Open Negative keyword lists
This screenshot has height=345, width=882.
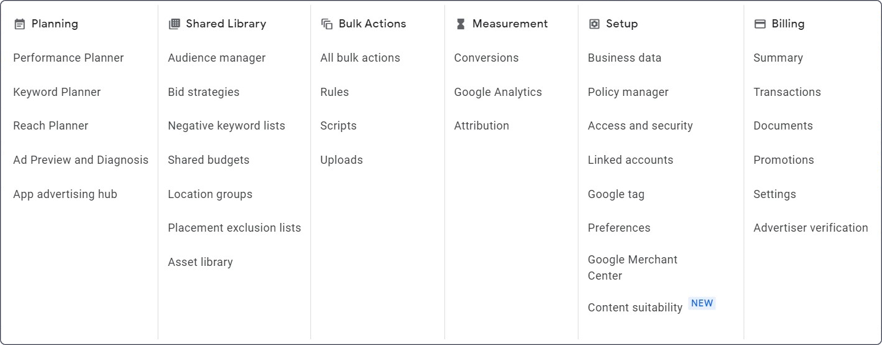click(226, 126)
